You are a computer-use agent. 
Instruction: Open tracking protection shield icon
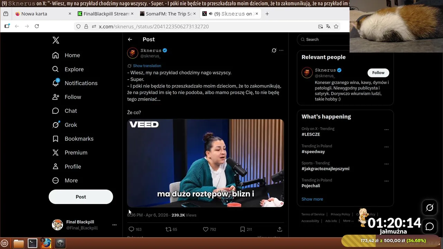(79, 26)
